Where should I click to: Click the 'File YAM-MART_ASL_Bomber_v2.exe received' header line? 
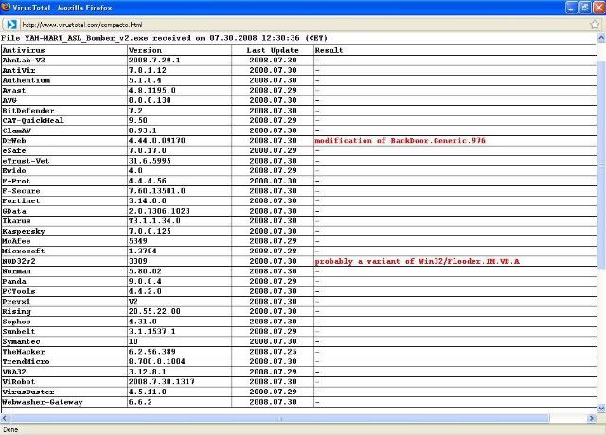point(164,38)
